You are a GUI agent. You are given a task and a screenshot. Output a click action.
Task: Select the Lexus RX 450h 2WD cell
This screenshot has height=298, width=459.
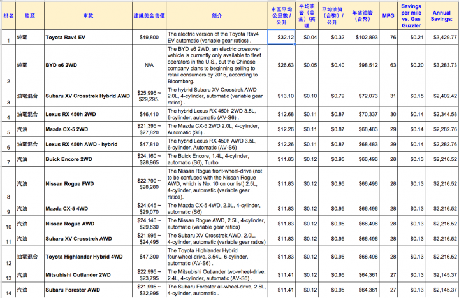(88, 114)
